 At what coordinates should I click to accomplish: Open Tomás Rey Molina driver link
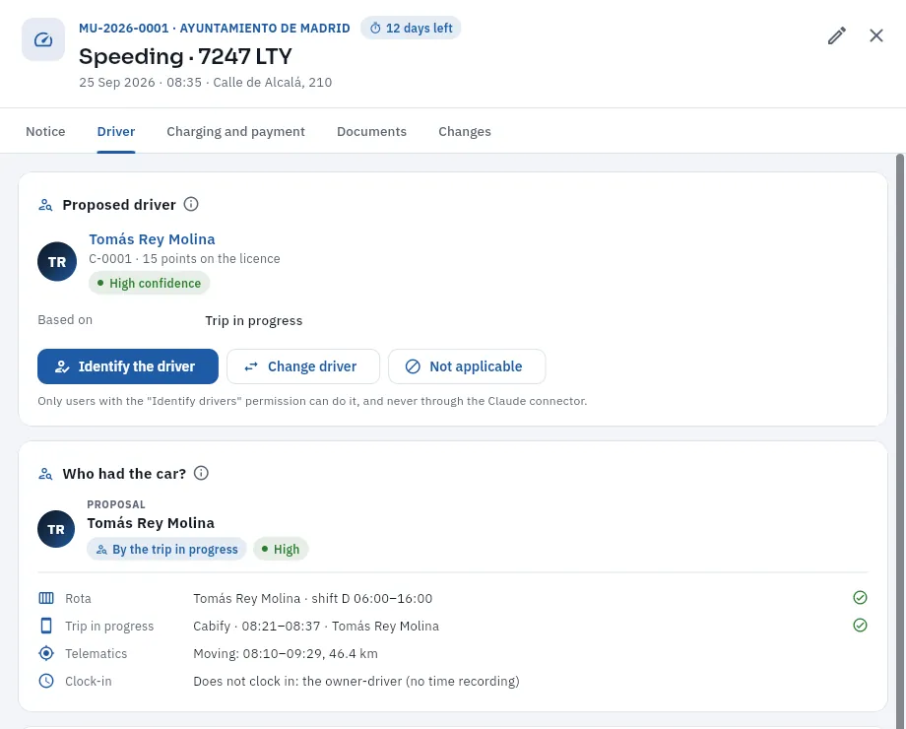pos(152,239)
